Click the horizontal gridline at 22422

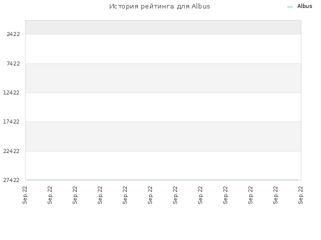(x=163, y=151)
